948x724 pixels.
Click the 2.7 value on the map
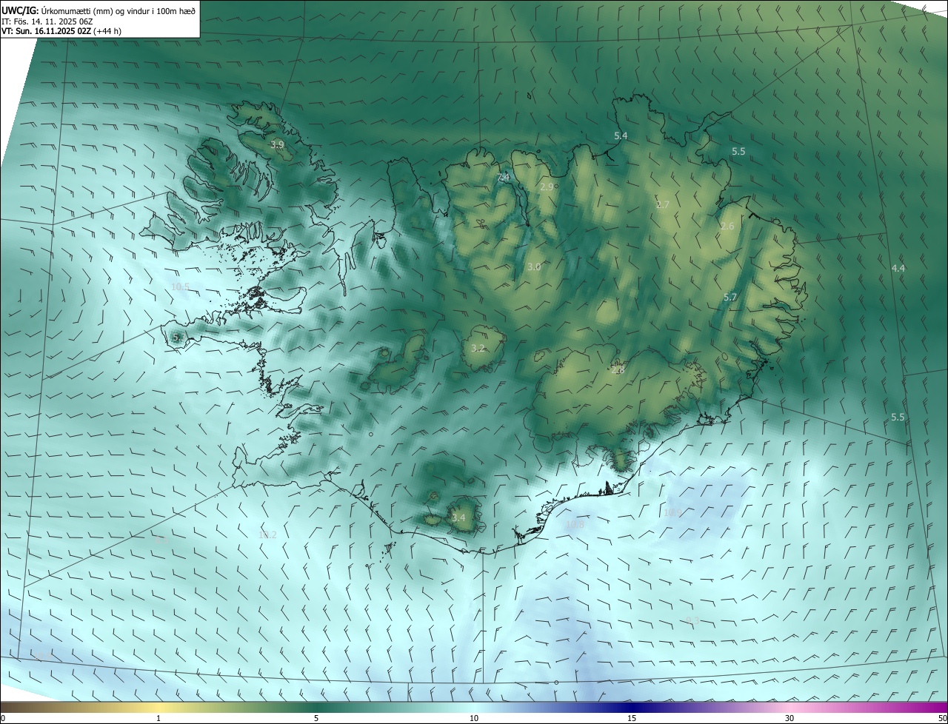point(663,204)
